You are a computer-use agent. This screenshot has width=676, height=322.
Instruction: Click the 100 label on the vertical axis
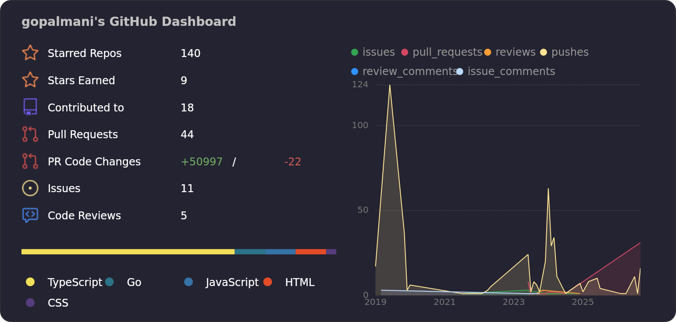(360, 125)
